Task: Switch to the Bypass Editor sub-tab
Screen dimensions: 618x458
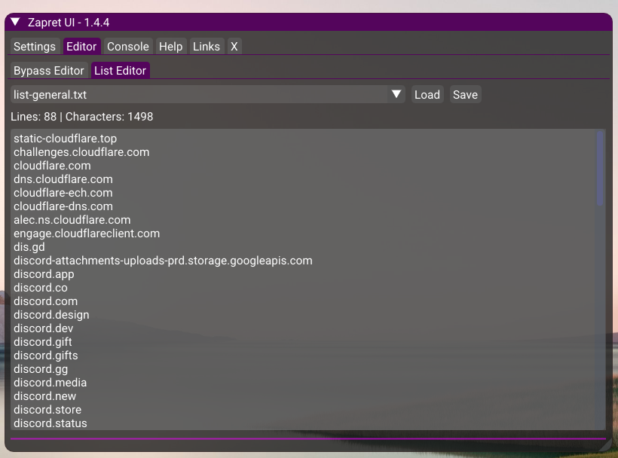Action: pos(49,71)
